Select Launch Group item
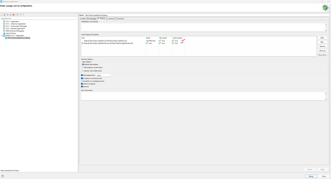The image size is (331, 179). tap(11, 33)
